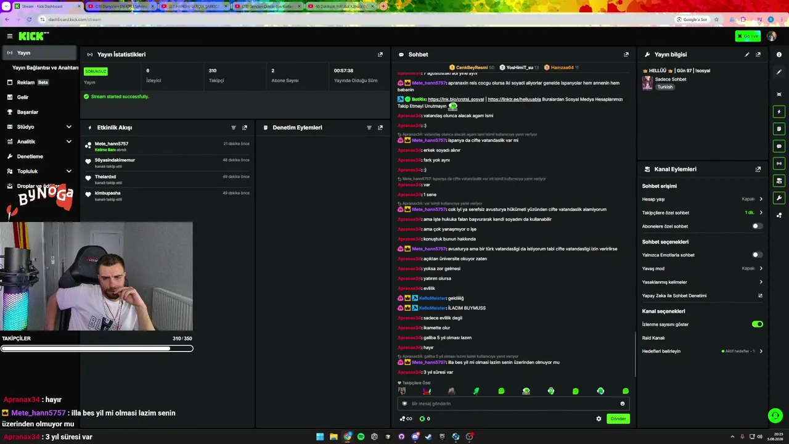Open Yasaklanmış kelimeler chevron
Image resolution: width=789 pixels, height=444 pixels.
click(x=761, y=282)
